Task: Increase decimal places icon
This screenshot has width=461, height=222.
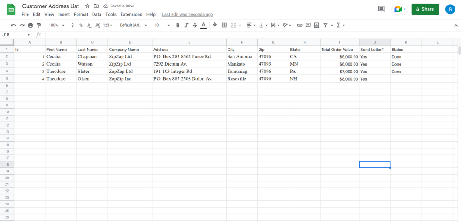Action: [x=98, y=25]
